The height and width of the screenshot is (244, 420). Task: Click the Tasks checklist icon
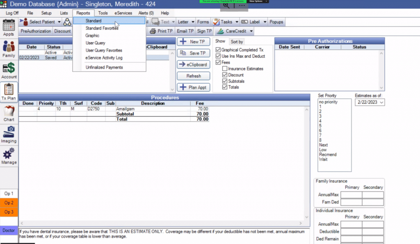[216, 22]
